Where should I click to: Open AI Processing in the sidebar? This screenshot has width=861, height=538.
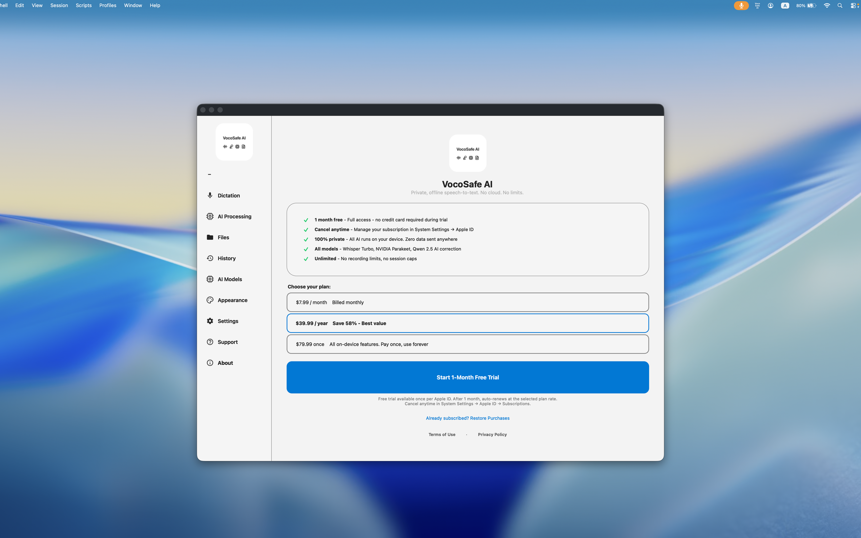[x=229, y=216]
